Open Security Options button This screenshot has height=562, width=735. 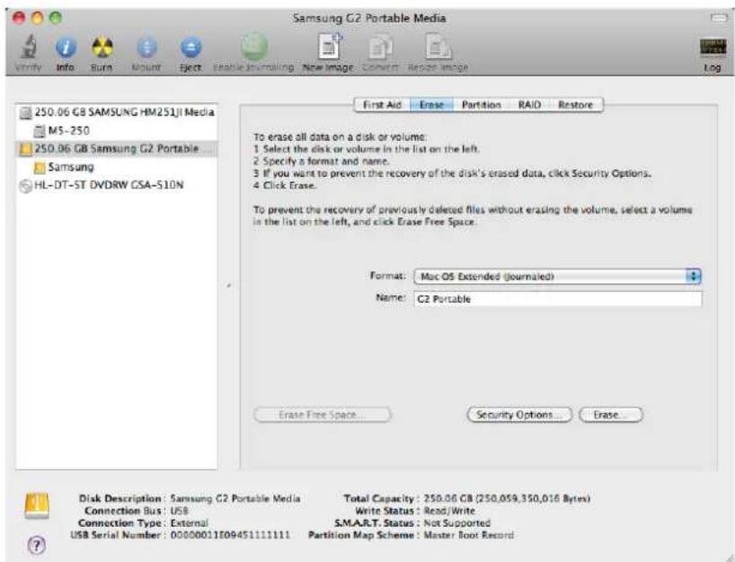point(519,415)
